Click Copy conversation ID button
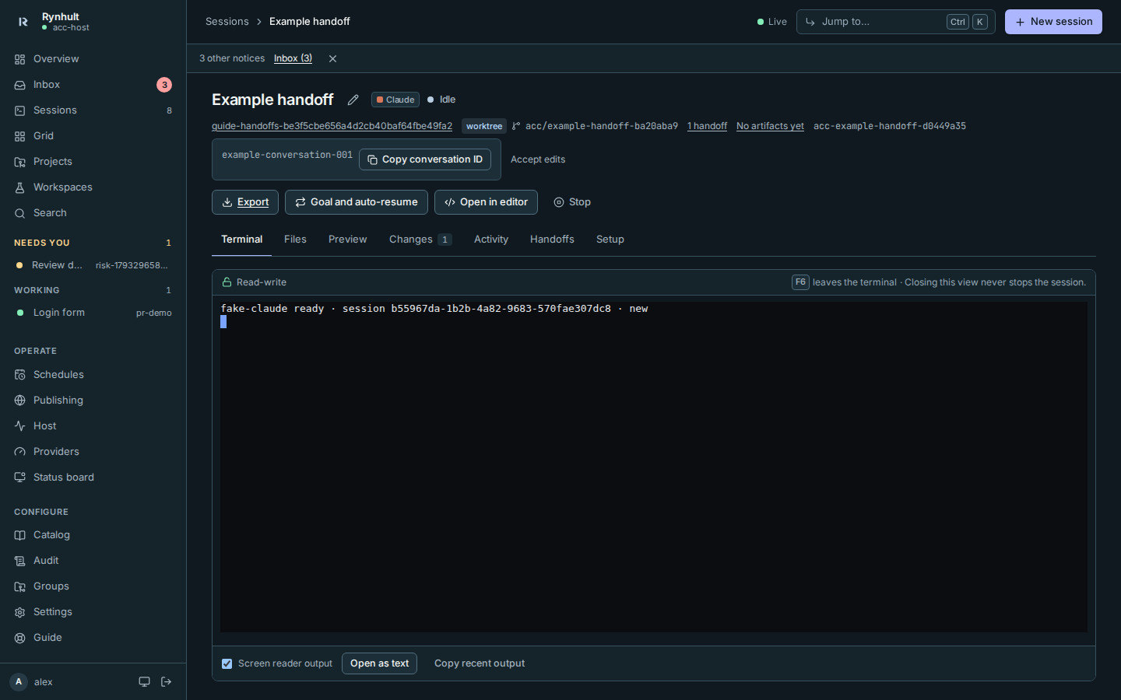This screenshot has width=1121, height=700. [x=425, y=159]
